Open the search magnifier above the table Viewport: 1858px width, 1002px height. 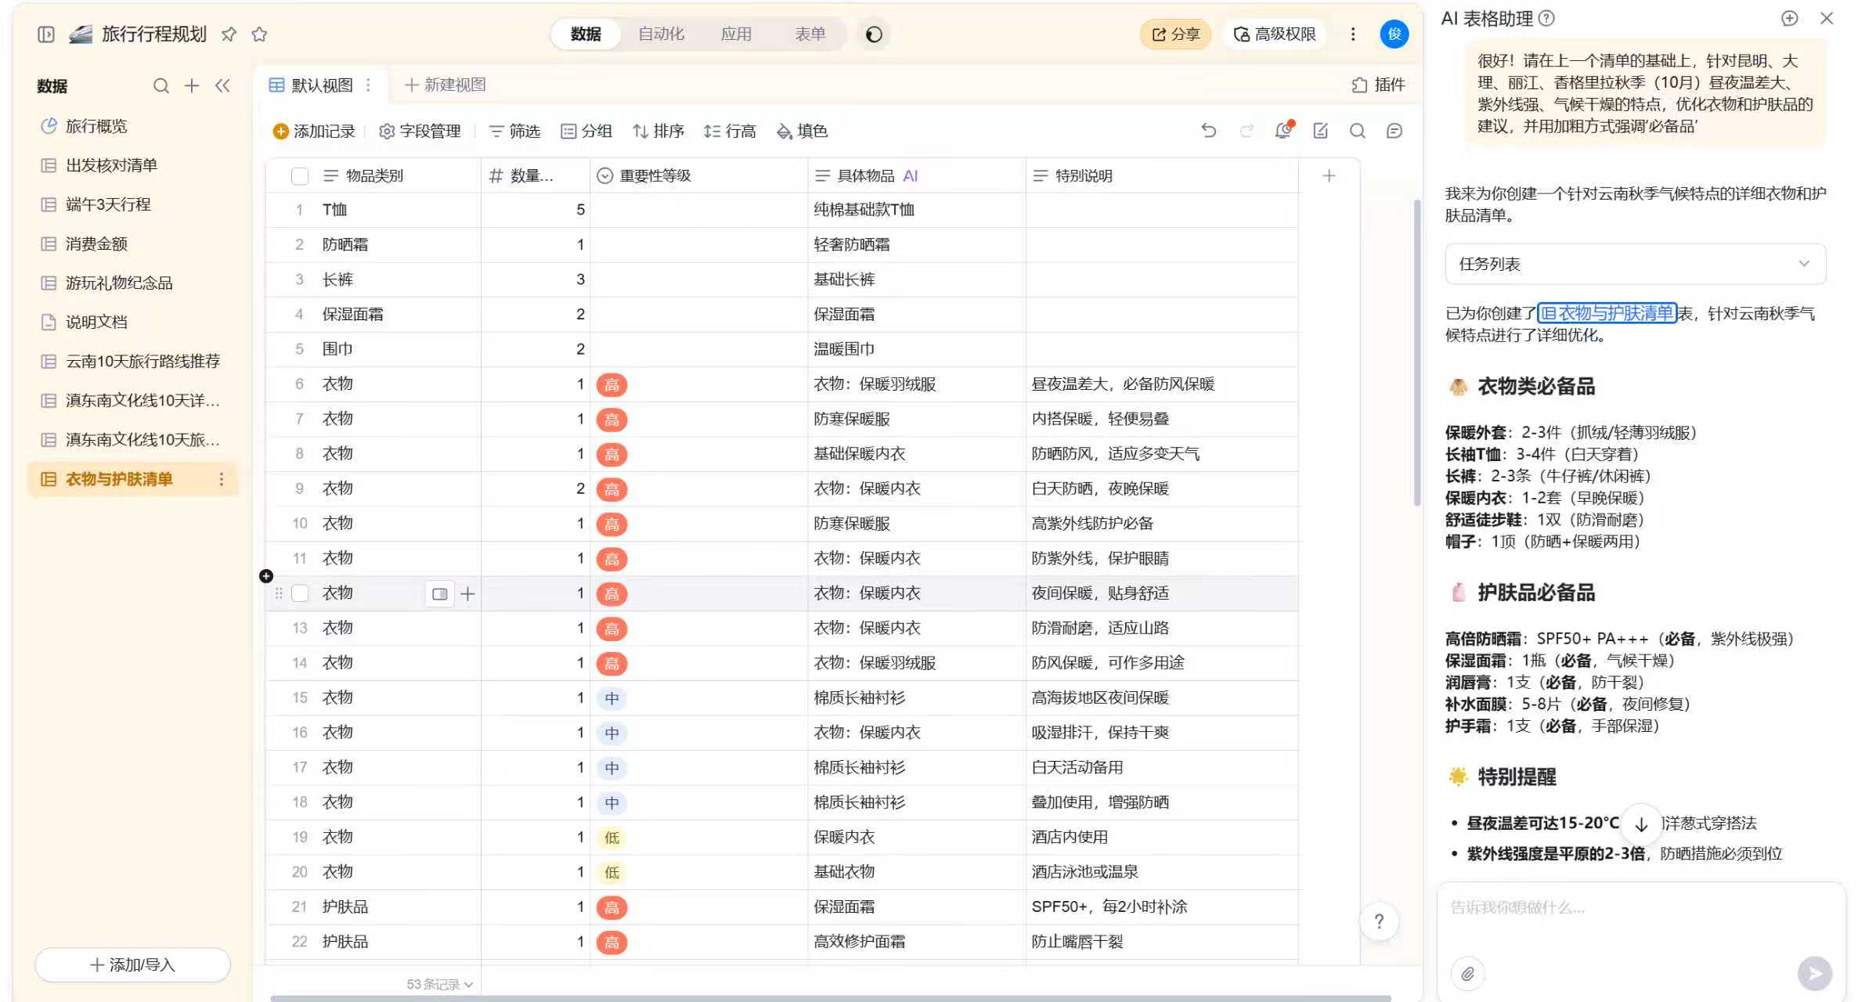click(1358, 131)
